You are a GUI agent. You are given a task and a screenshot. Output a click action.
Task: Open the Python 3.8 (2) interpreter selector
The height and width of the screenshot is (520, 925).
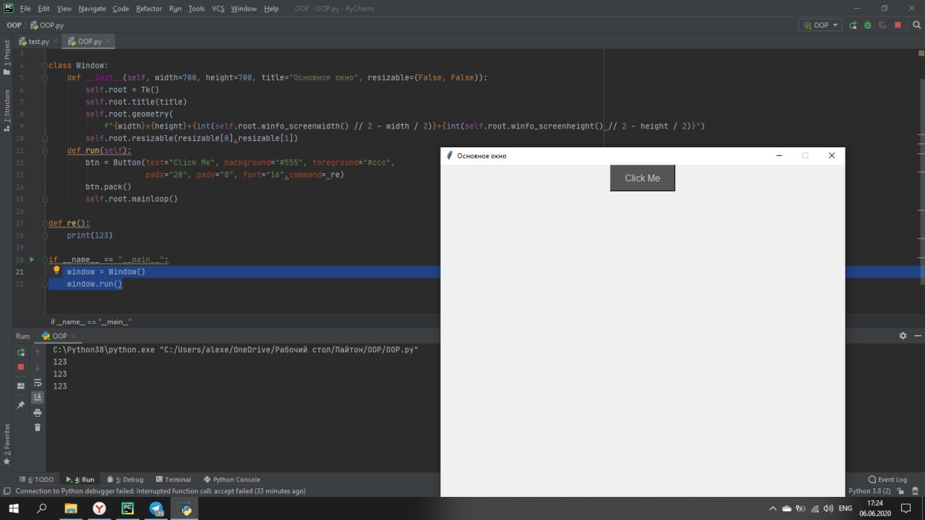[869, 491]
